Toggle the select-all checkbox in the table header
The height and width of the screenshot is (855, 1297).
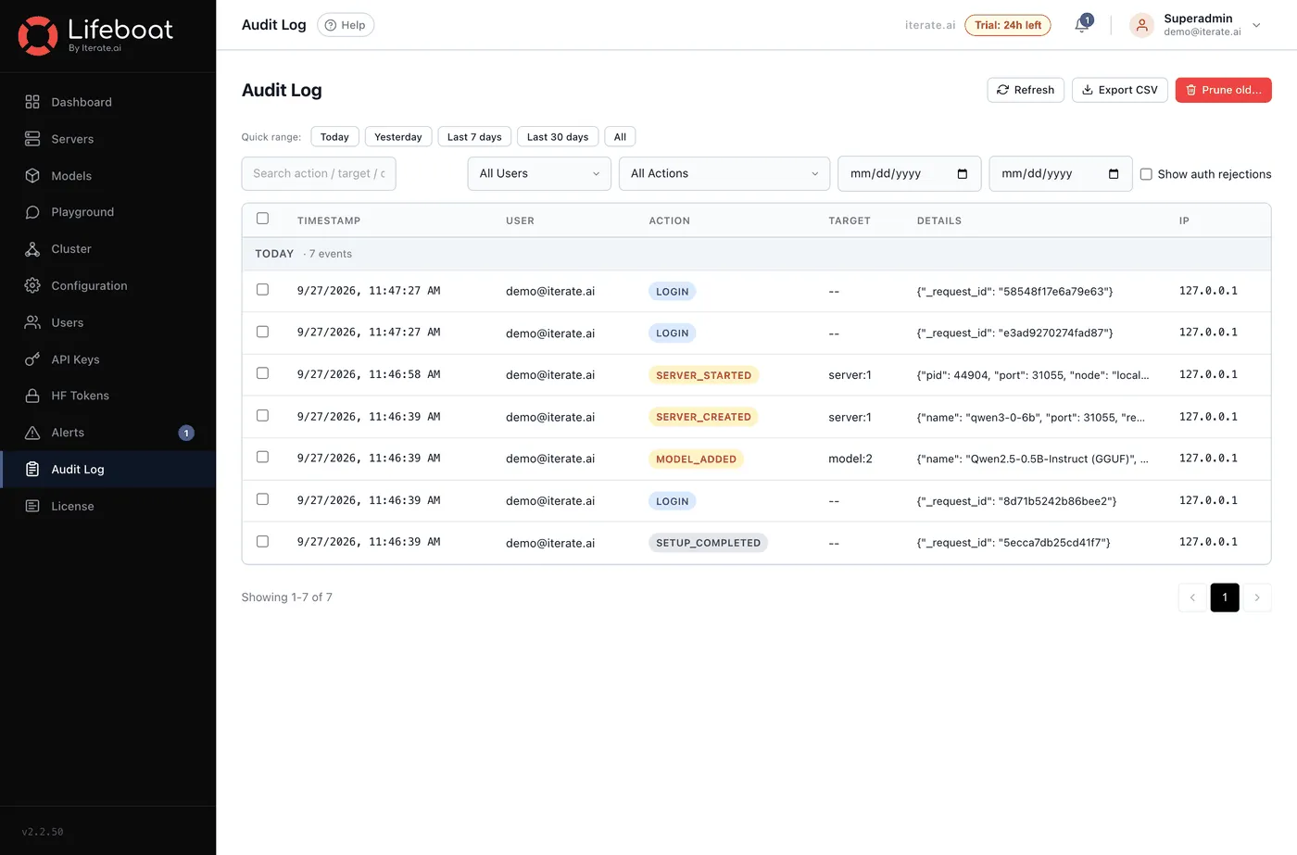point(262,219)
